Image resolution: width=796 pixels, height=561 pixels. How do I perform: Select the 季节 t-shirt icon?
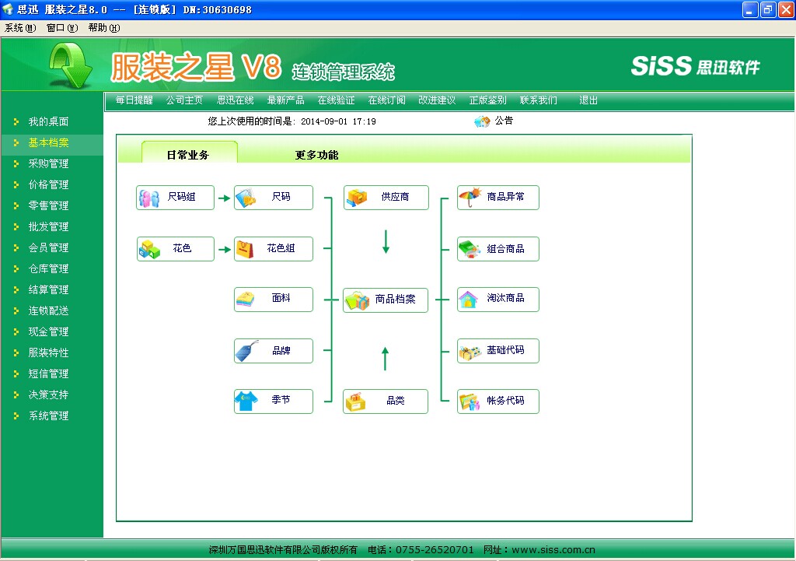(246, 401)
